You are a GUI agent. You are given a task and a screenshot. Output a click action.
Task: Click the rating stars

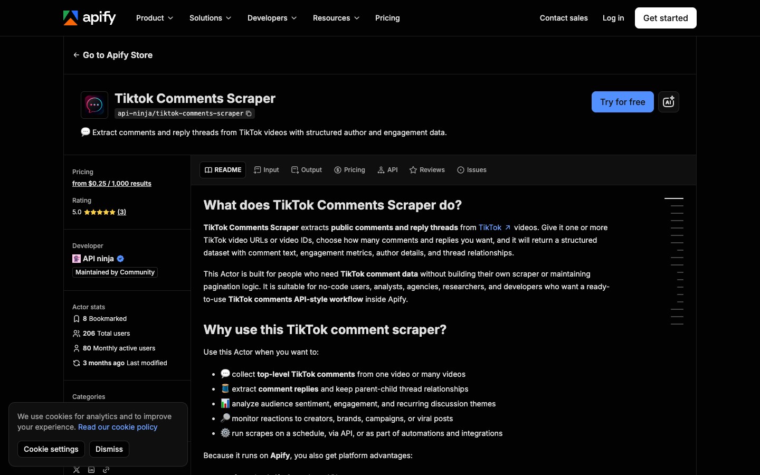(99, 212)
